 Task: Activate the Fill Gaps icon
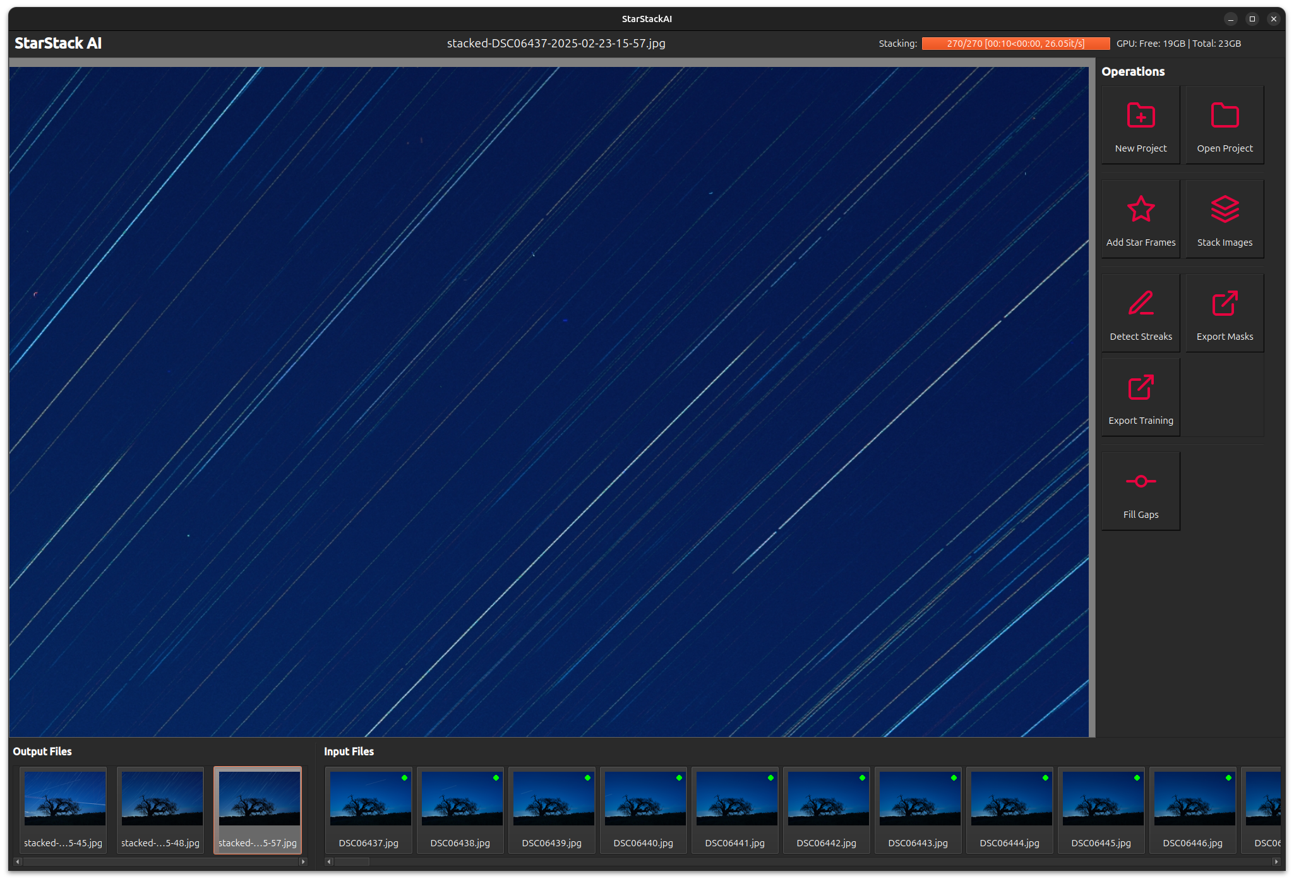coord(1141,482)
